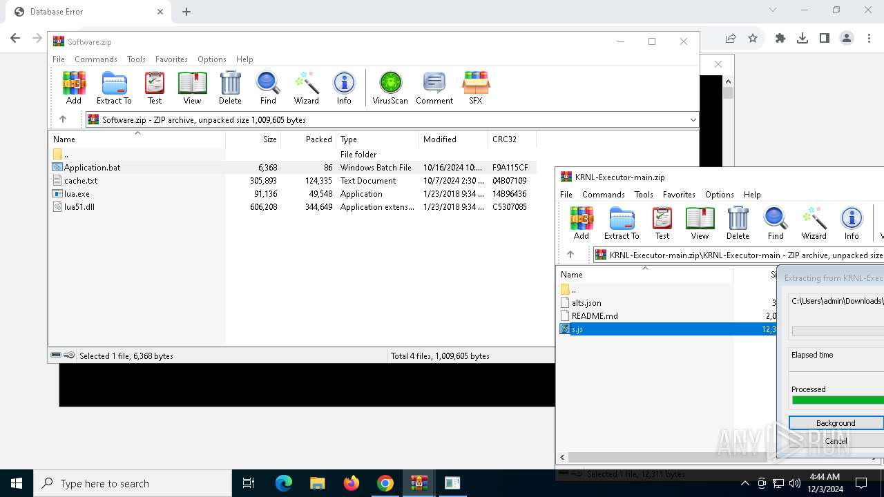Open View tool in Software.zip window
The image size is (884, 497).
(x=192, y=88)
